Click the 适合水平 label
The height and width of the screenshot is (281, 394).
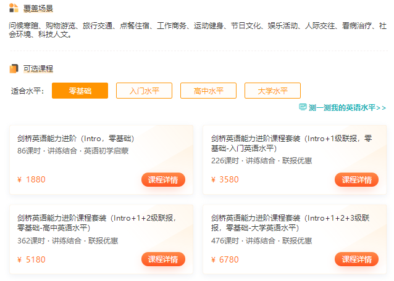pos(28,91)
